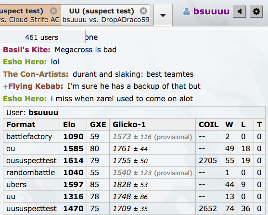Image resolution: width=268 pixels, height=215 pixels.
Task: Click the ubers Elo value 1597
Action: pos(73,185)
